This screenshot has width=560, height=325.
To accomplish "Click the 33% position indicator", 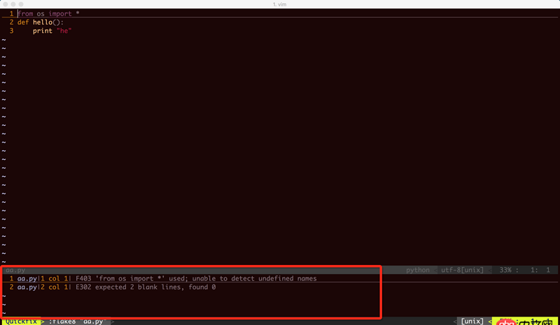I will 505,270.
